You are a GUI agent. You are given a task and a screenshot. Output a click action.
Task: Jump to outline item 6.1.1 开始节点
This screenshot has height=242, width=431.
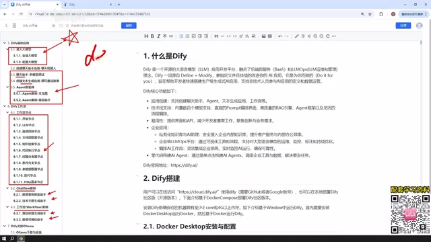[x=24, y=118]
